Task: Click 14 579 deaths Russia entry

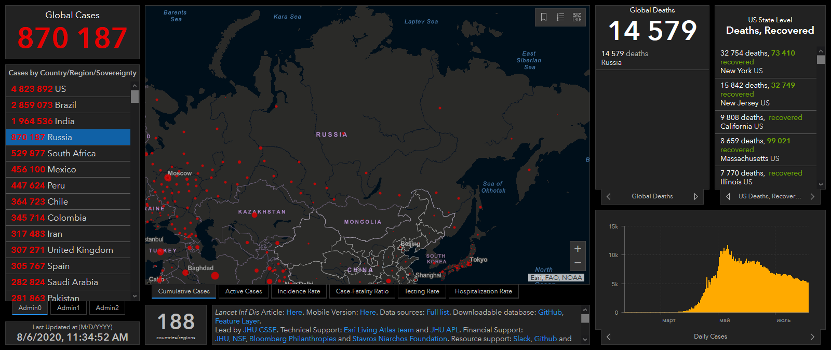Action: [652, 58]
